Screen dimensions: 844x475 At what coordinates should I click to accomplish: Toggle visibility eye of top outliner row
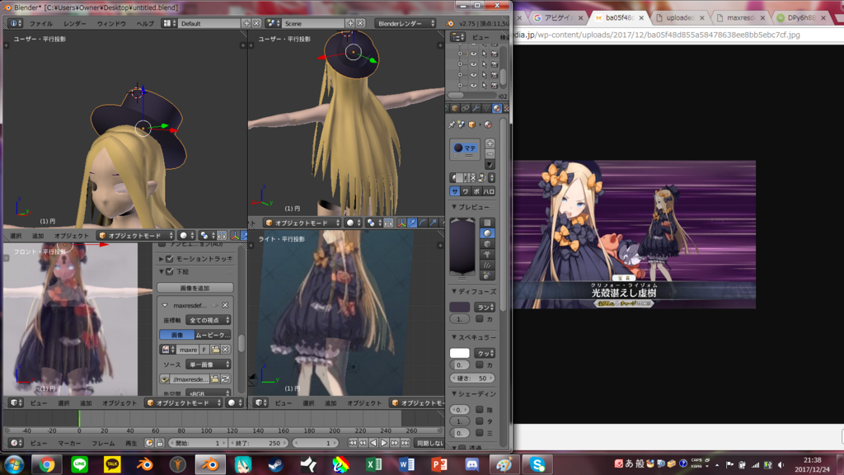point(474,54)
